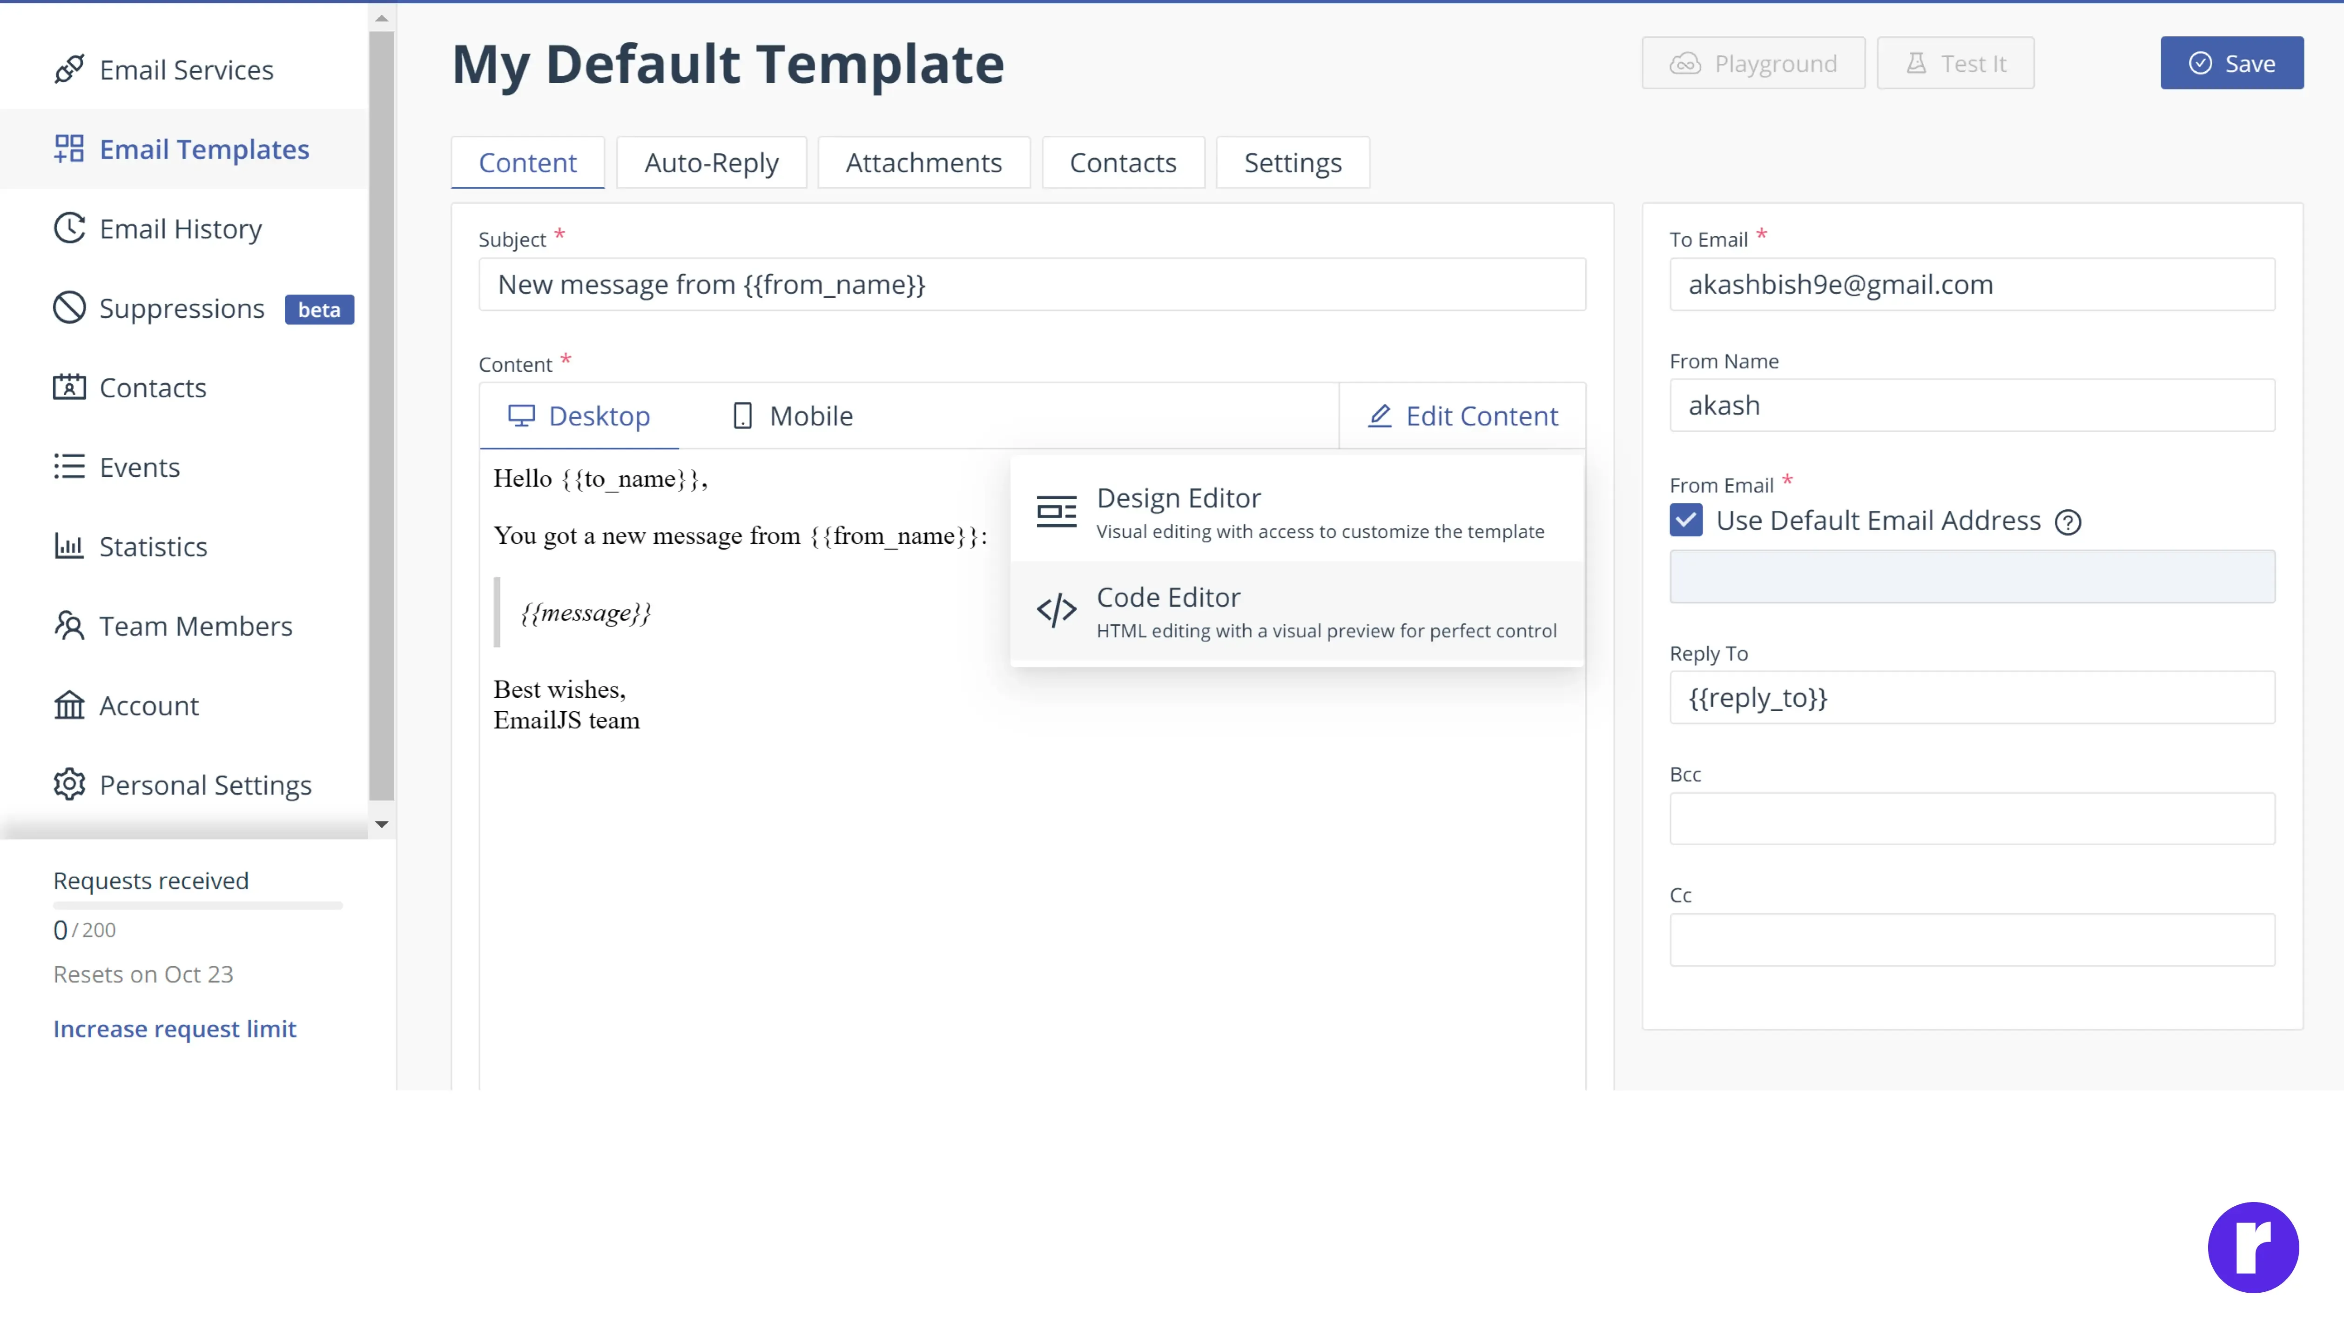Click the beta badge next to Suppressions
The height and width of the screenshot is (1336, 2344).
[x=318, y=309]
